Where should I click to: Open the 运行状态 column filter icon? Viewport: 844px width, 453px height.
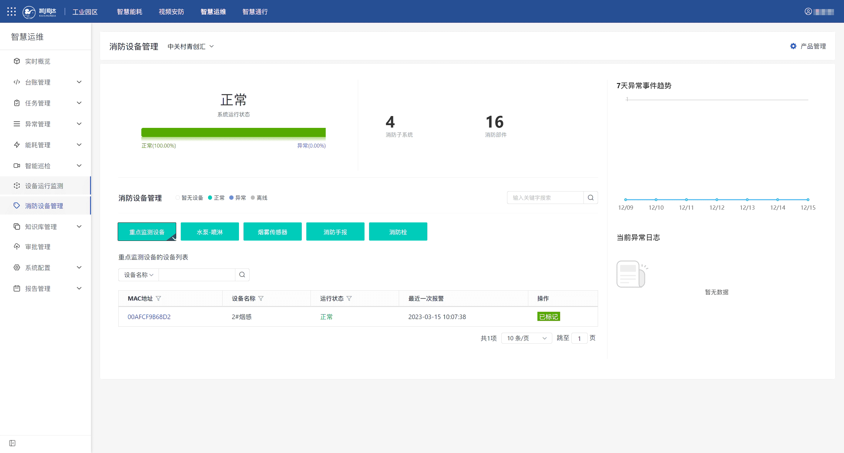coord(349,298)
